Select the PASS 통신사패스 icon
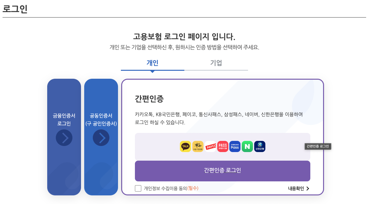369x204 pixels. coord(223,146)
